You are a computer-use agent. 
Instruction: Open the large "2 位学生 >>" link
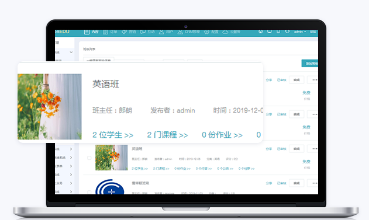[113, 135]
